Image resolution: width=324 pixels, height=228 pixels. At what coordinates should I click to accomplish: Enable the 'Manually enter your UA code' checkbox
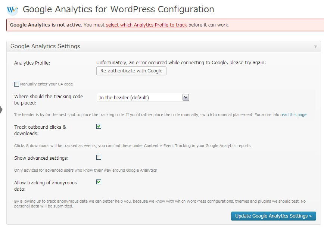pyautogui.click(x=16, y=84)
